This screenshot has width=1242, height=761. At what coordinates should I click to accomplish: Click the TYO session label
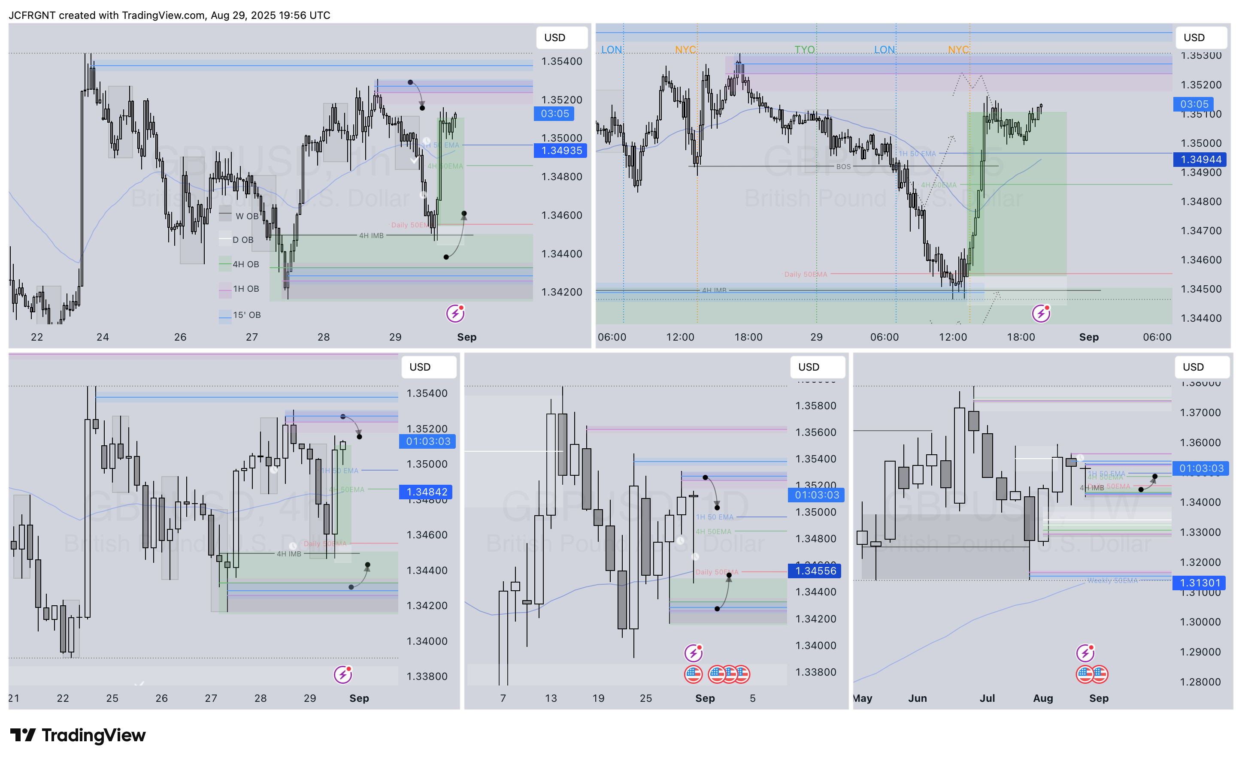pos(805,50)
